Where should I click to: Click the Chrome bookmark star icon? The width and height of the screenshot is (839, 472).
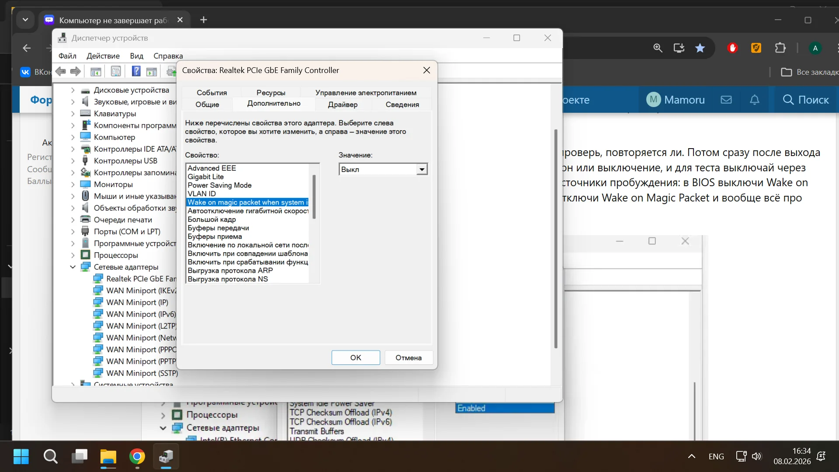coord(700,48)
